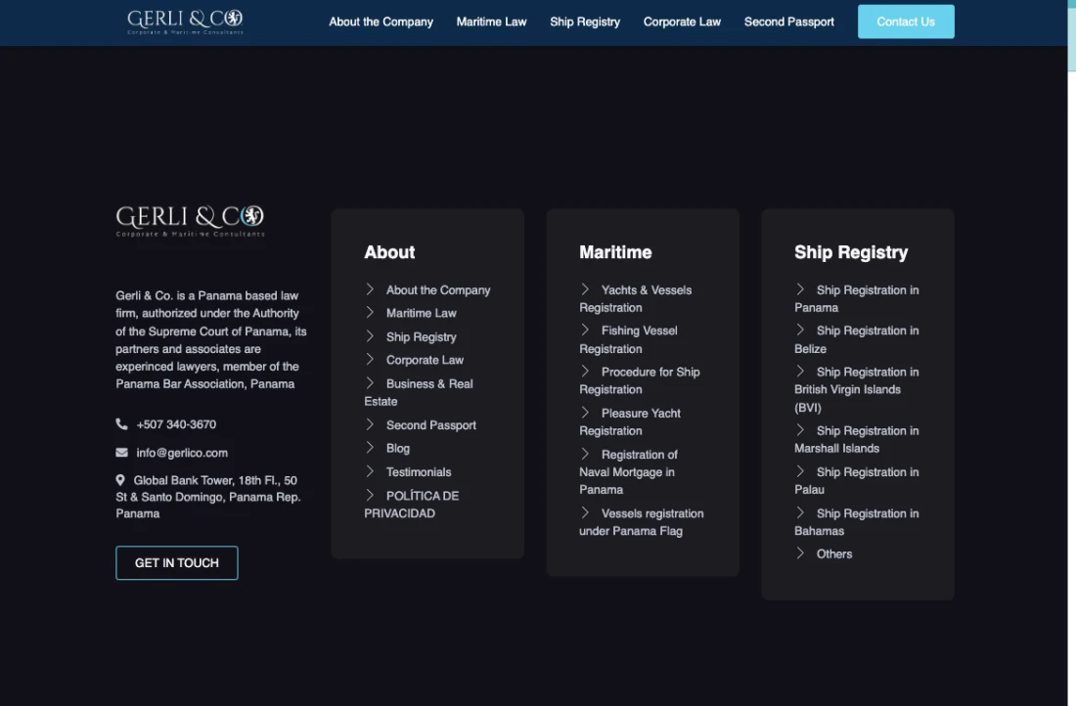Click the chevron beside Fishing Vessel Registration

click(x=585, y=330)
